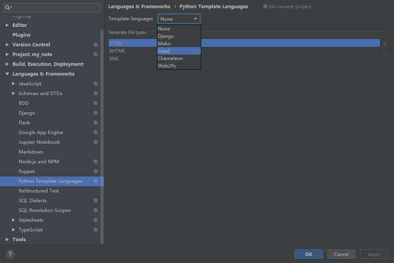Image resolution: width=394 pixels, height=263 pixels.
Task: Select Mako in the template language list
Action: [x=179, y=44]
